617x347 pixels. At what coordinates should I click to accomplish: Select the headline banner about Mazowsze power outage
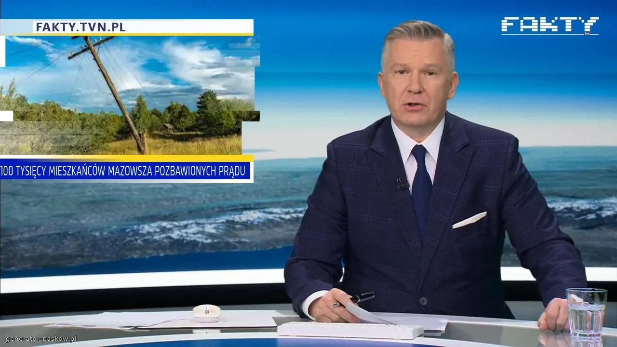[x=123, y=171]
